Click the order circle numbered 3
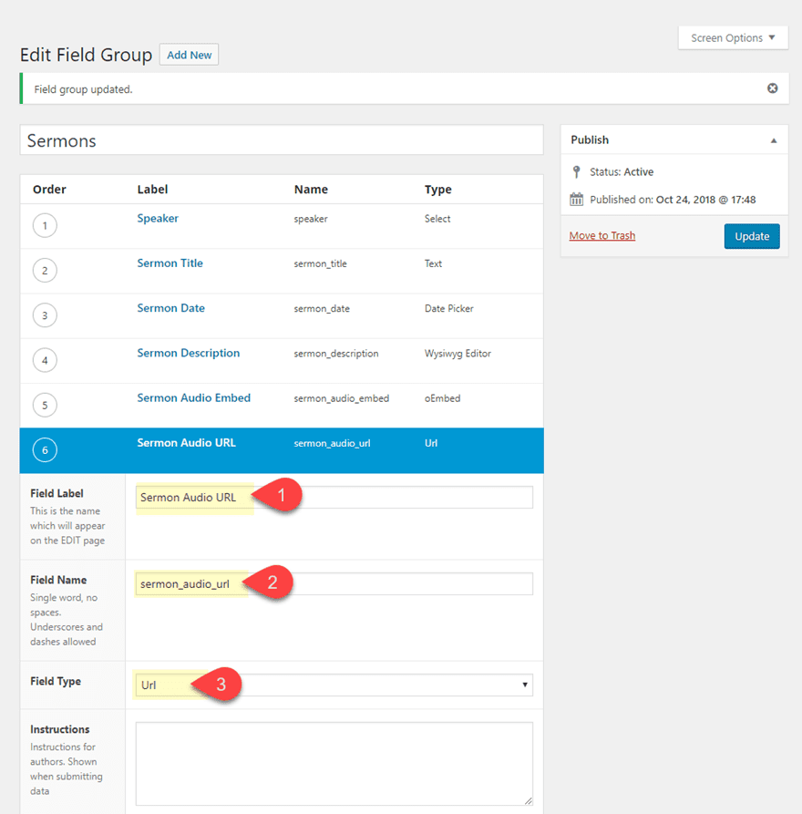The height and width of the screenshot is (814, 802). pyautogui.click(x=45, y=315)
